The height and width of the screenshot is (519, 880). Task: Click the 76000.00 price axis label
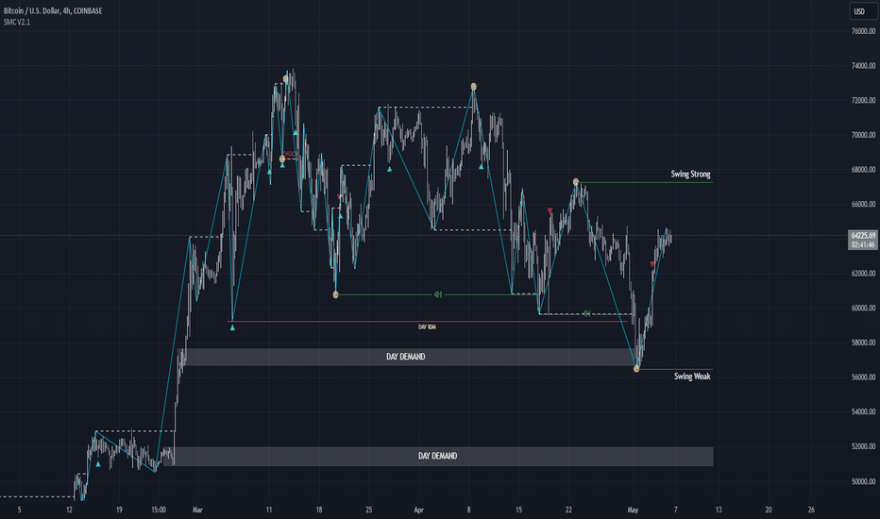pyautogui.click(x=863, y=31)
